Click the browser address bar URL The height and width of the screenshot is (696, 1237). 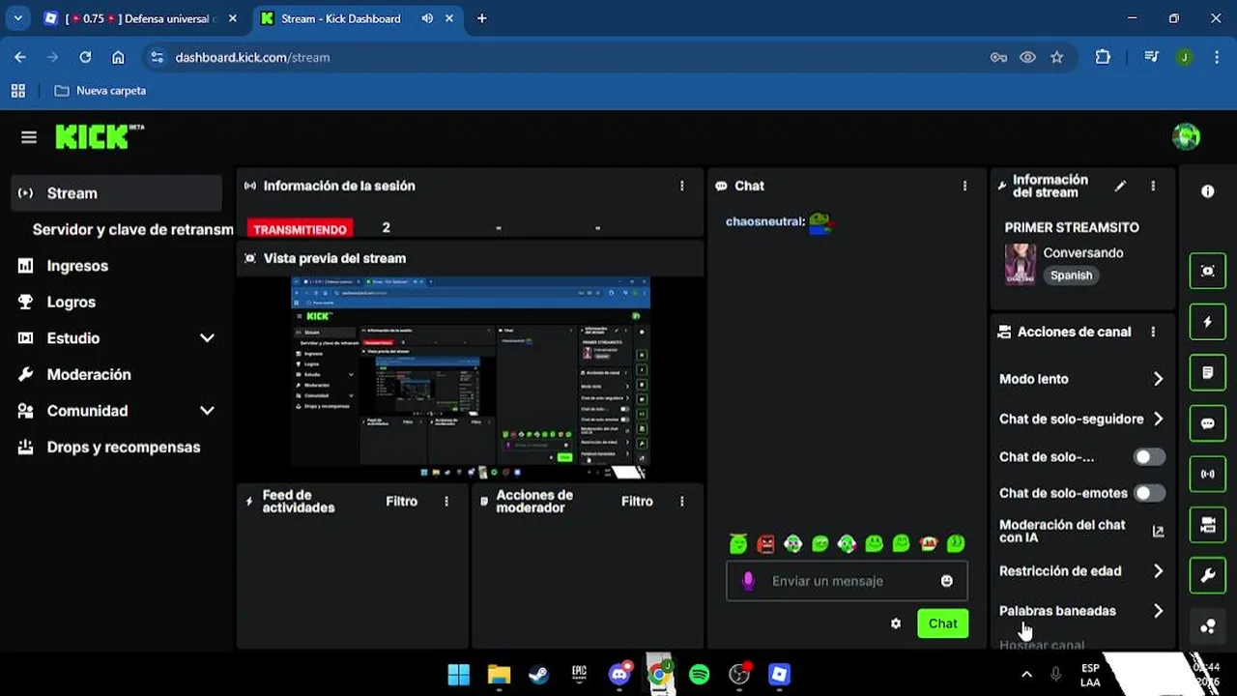coord(252,57)
